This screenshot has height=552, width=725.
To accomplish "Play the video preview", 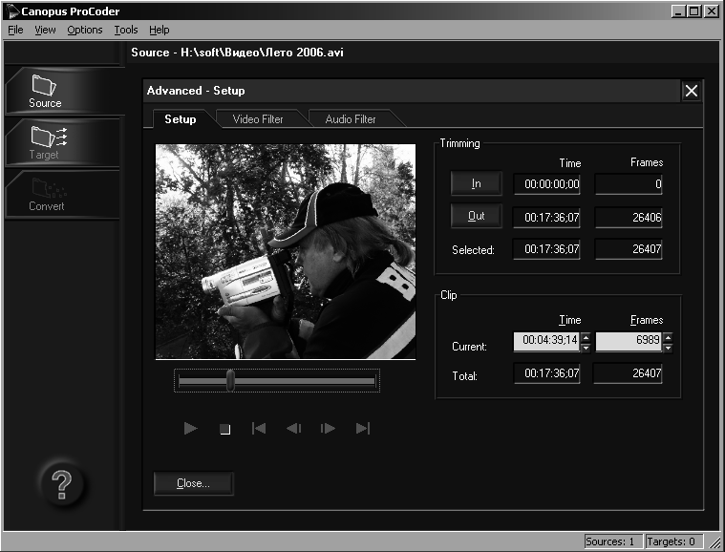I will (x=190, y=429).
